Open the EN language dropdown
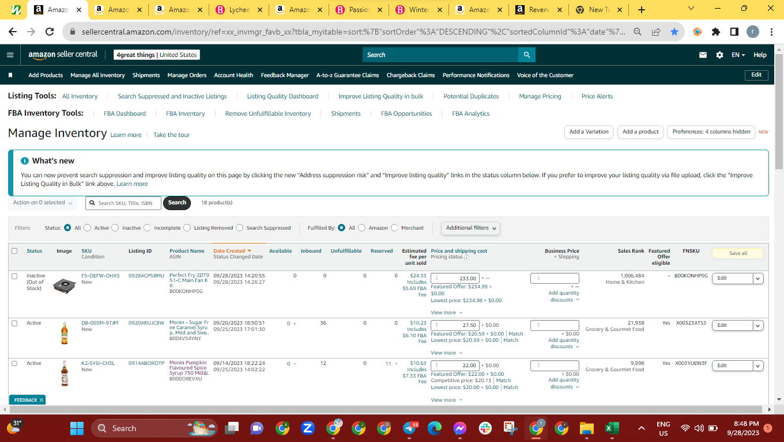Screen dimensions: 784x442 pos(738,55)
